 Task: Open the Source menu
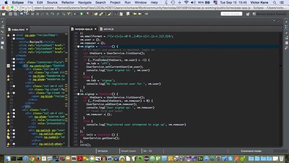point(52,2)
